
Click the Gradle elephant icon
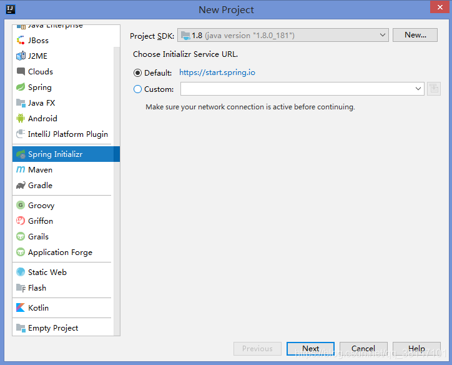point(21,185)
